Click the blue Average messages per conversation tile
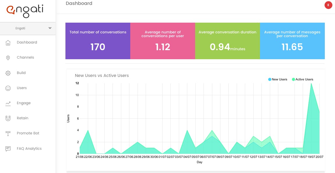This screenshot has width=335, height=173. [292, 41]
